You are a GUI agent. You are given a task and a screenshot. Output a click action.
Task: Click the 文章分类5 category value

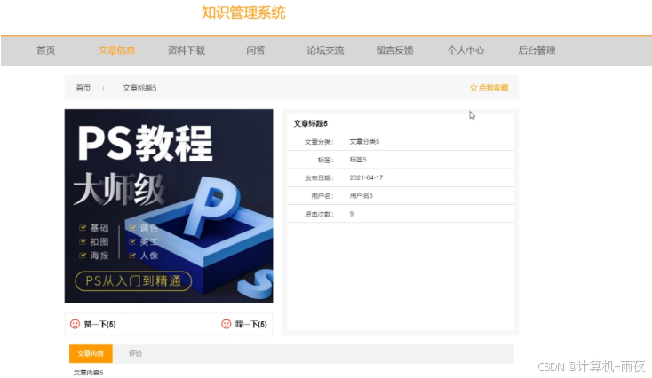[x=364, y=142]
